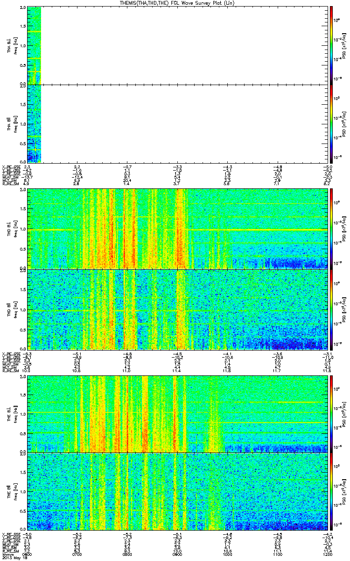
Task: Click the 1000 time tick label
Action: 227,554
